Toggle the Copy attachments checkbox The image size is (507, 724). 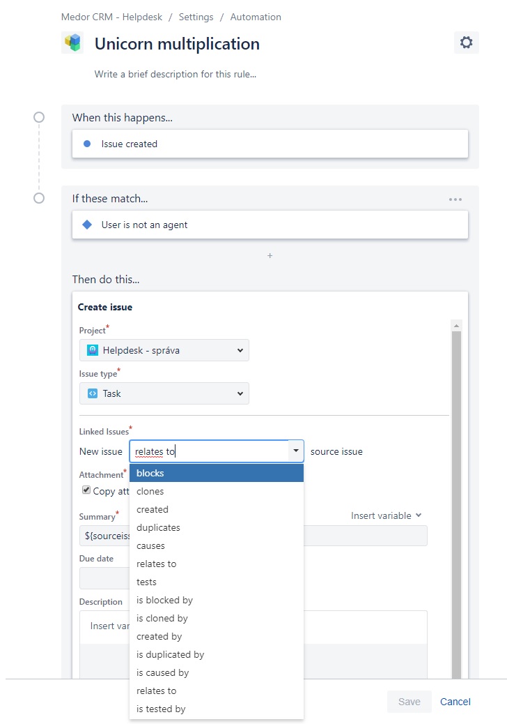pyautogui.click(x=86, y=490)
